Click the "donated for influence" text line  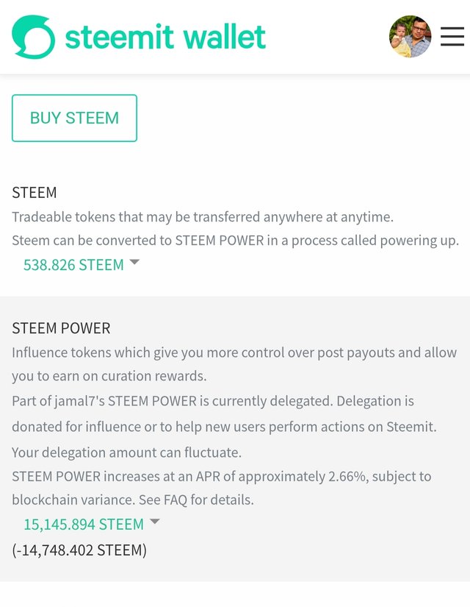(x=224, y=427)
